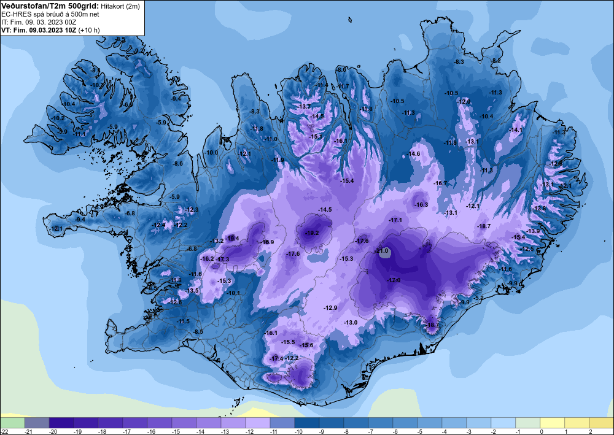Click the -13.5 temperature label

click(x=192, y=291)
